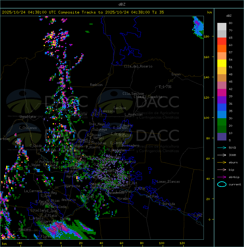Screen dimensions: 244x247
Task: Click the pink bip arrow legend icon
Action: pos(222,170)
